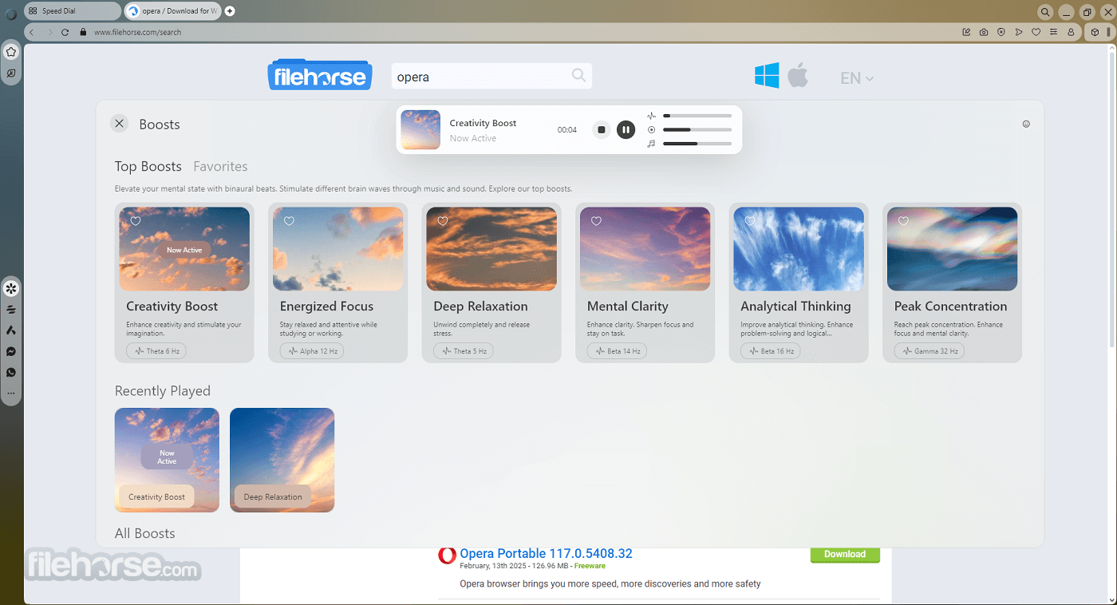Click the star icon in the sidebar

11,52
